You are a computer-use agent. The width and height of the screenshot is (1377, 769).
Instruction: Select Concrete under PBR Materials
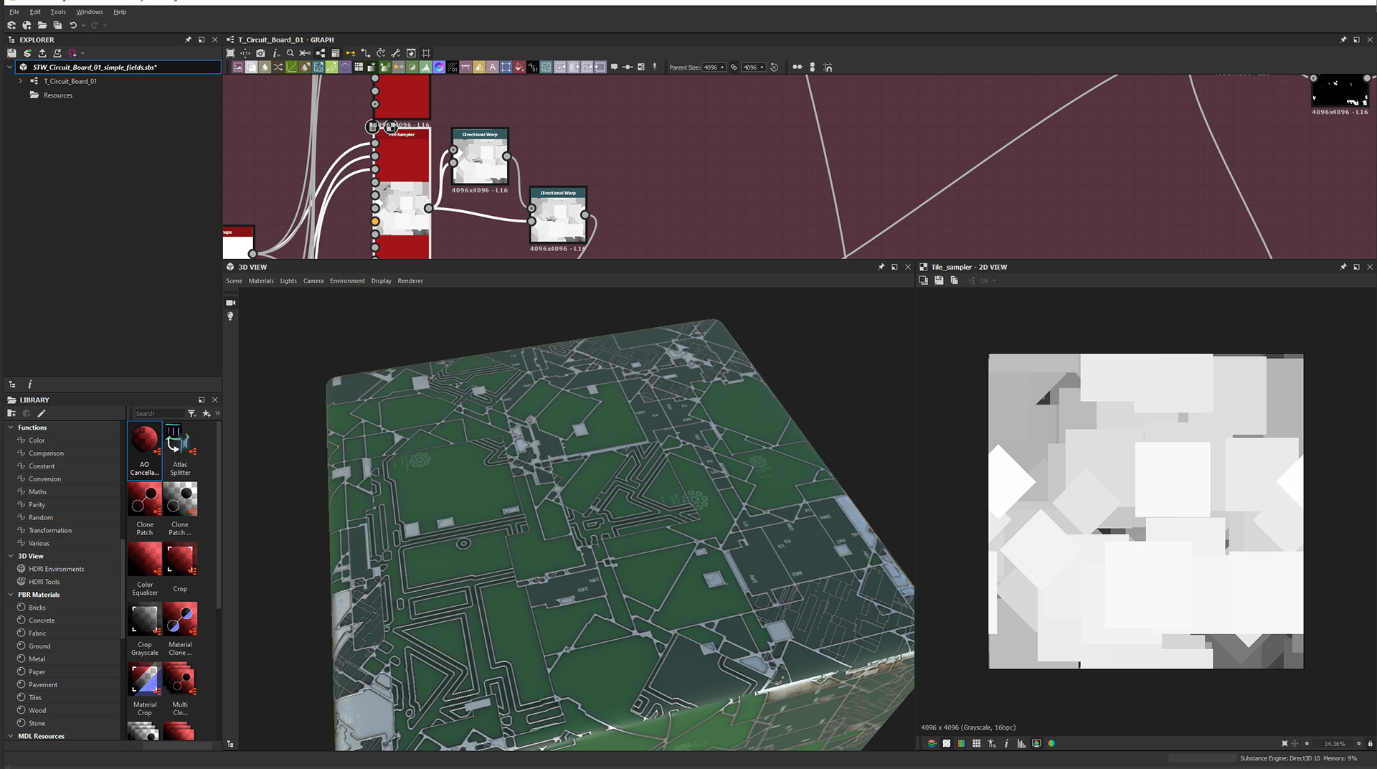point(42,621)
